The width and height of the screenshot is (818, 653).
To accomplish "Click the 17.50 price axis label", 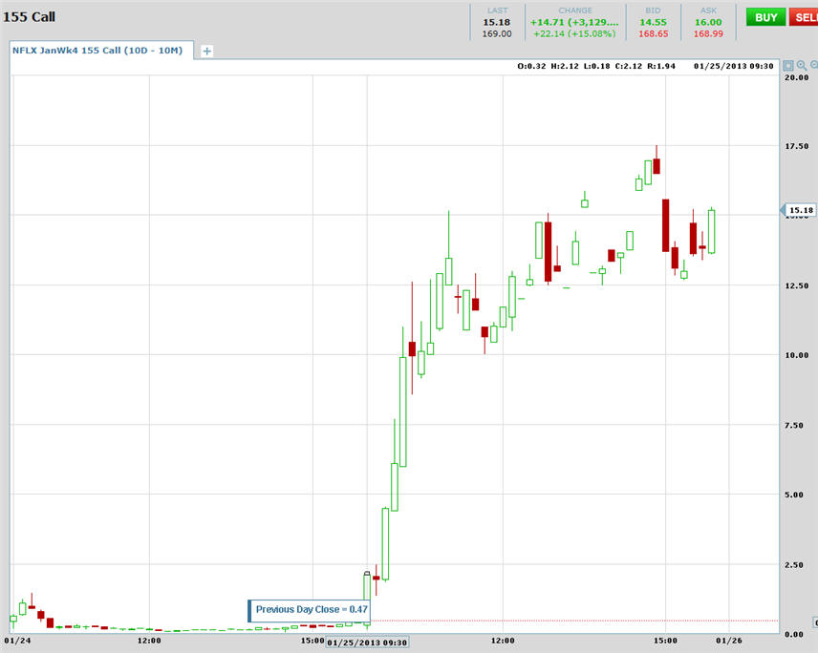I will tap(797, 146).
